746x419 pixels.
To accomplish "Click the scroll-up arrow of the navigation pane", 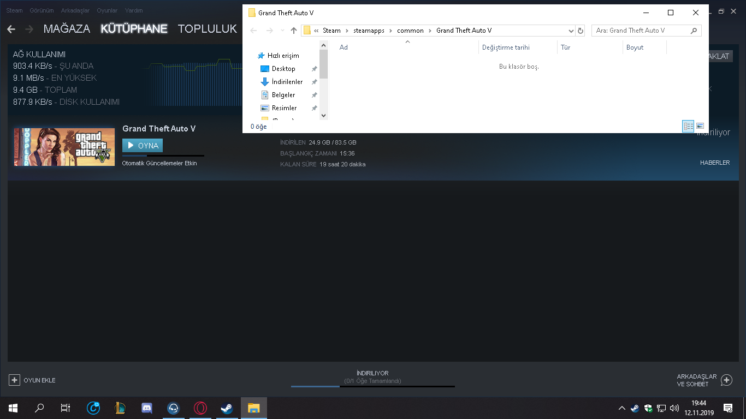I will [x=324, y=46].
